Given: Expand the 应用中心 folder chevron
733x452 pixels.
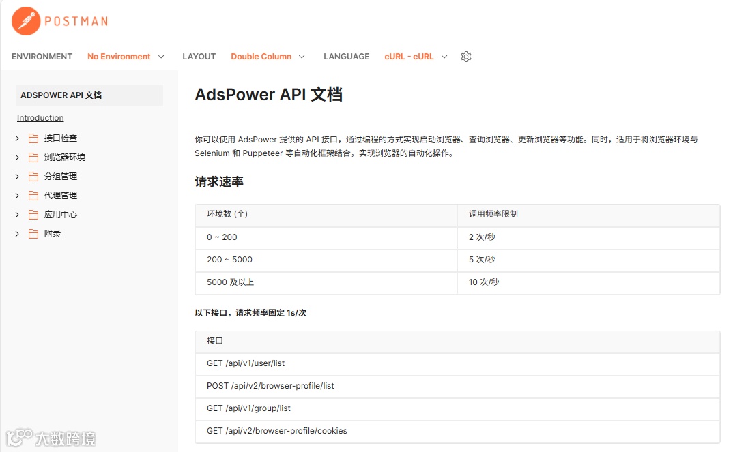Looking at the screenshot, I should tap(17, 215).
